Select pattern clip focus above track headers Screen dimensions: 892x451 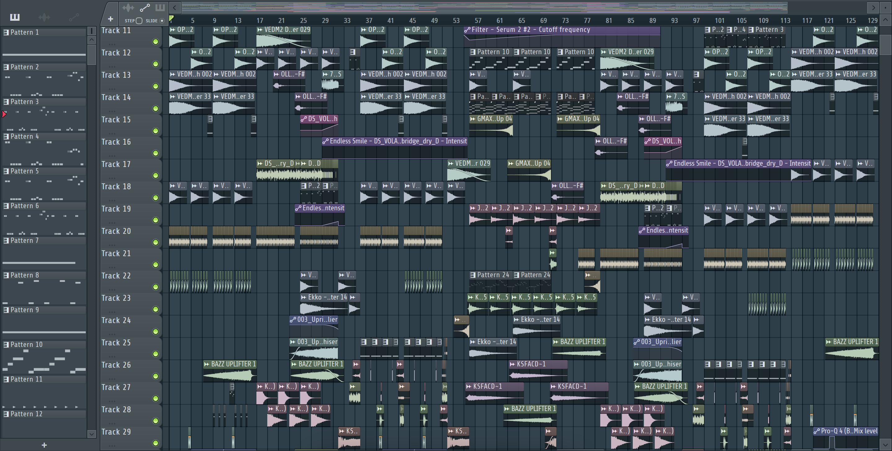(x=160, y=8)
